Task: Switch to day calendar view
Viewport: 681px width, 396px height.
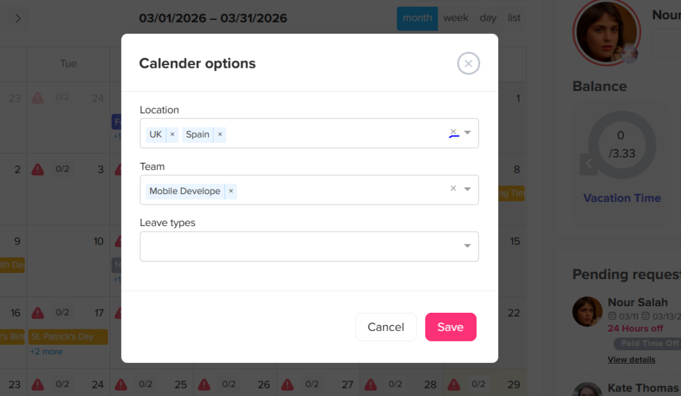Action: 488,18
